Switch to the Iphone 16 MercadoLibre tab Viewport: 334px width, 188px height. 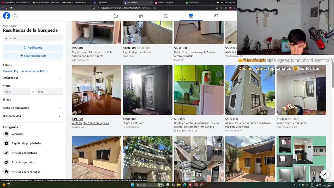[77, 3]
